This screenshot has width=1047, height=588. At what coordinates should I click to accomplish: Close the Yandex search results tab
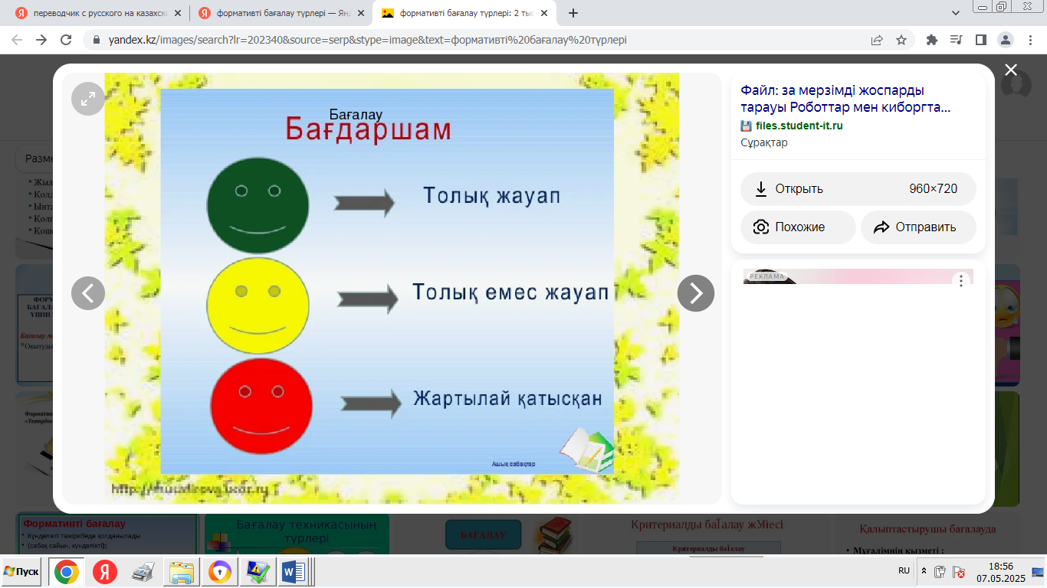(361, 13)
